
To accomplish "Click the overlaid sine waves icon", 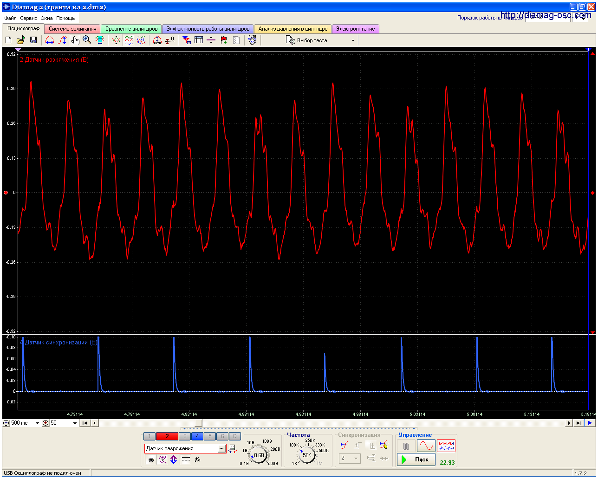I will point(141,40).
